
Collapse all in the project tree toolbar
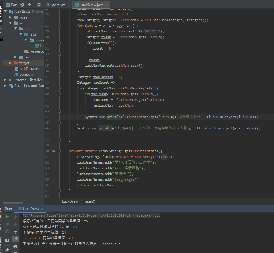pos(30,5)
